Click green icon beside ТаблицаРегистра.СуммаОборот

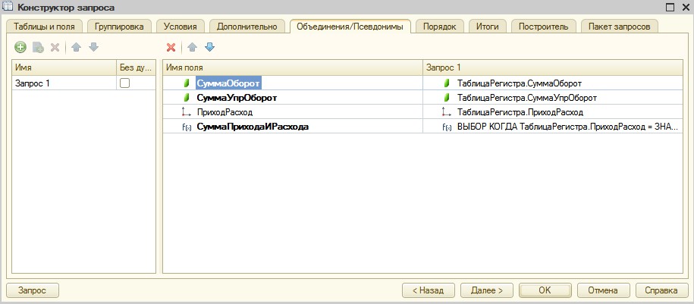tap(447, 83)
